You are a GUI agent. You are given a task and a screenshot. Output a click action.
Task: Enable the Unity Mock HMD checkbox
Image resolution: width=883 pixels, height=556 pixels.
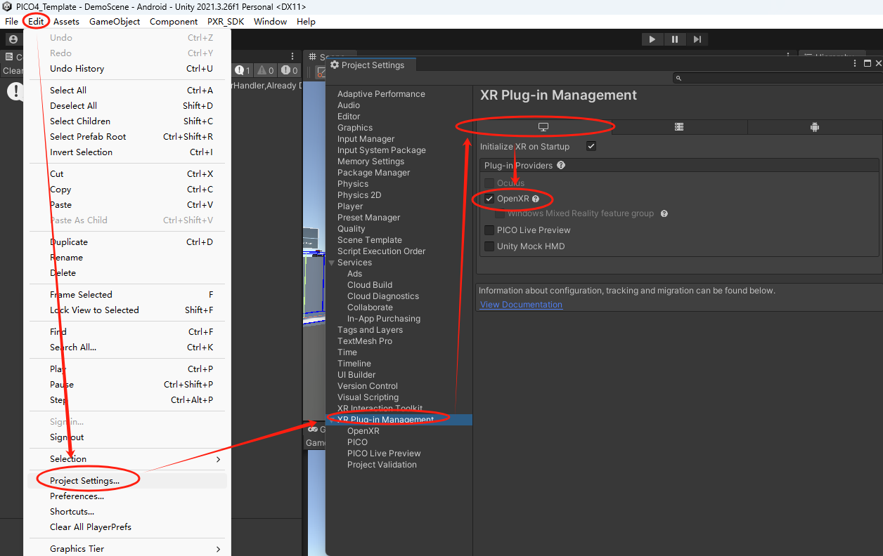489,246
